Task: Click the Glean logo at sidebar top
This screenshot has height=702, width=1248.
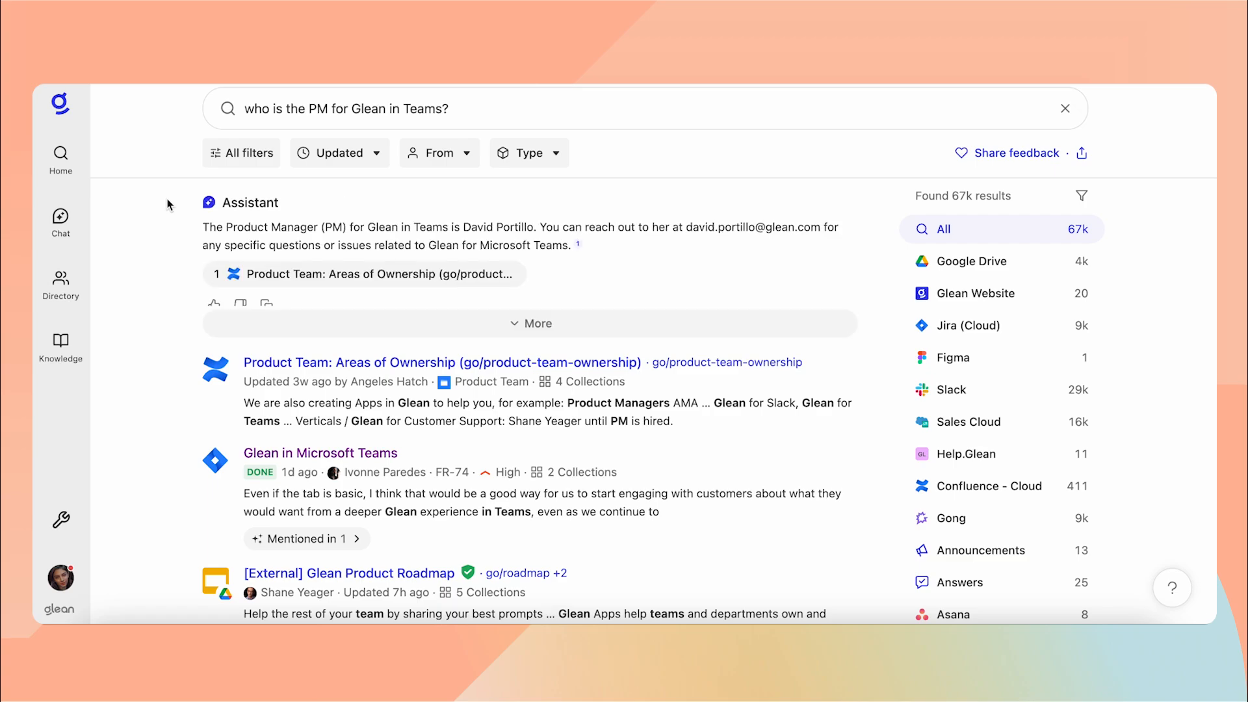Action: point(60,103)
